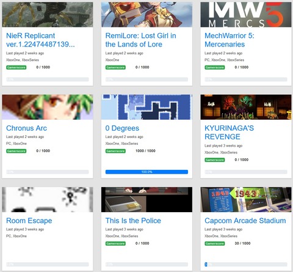
Task: Click the Room Escape cover image
Action: (x=48, y=199)
